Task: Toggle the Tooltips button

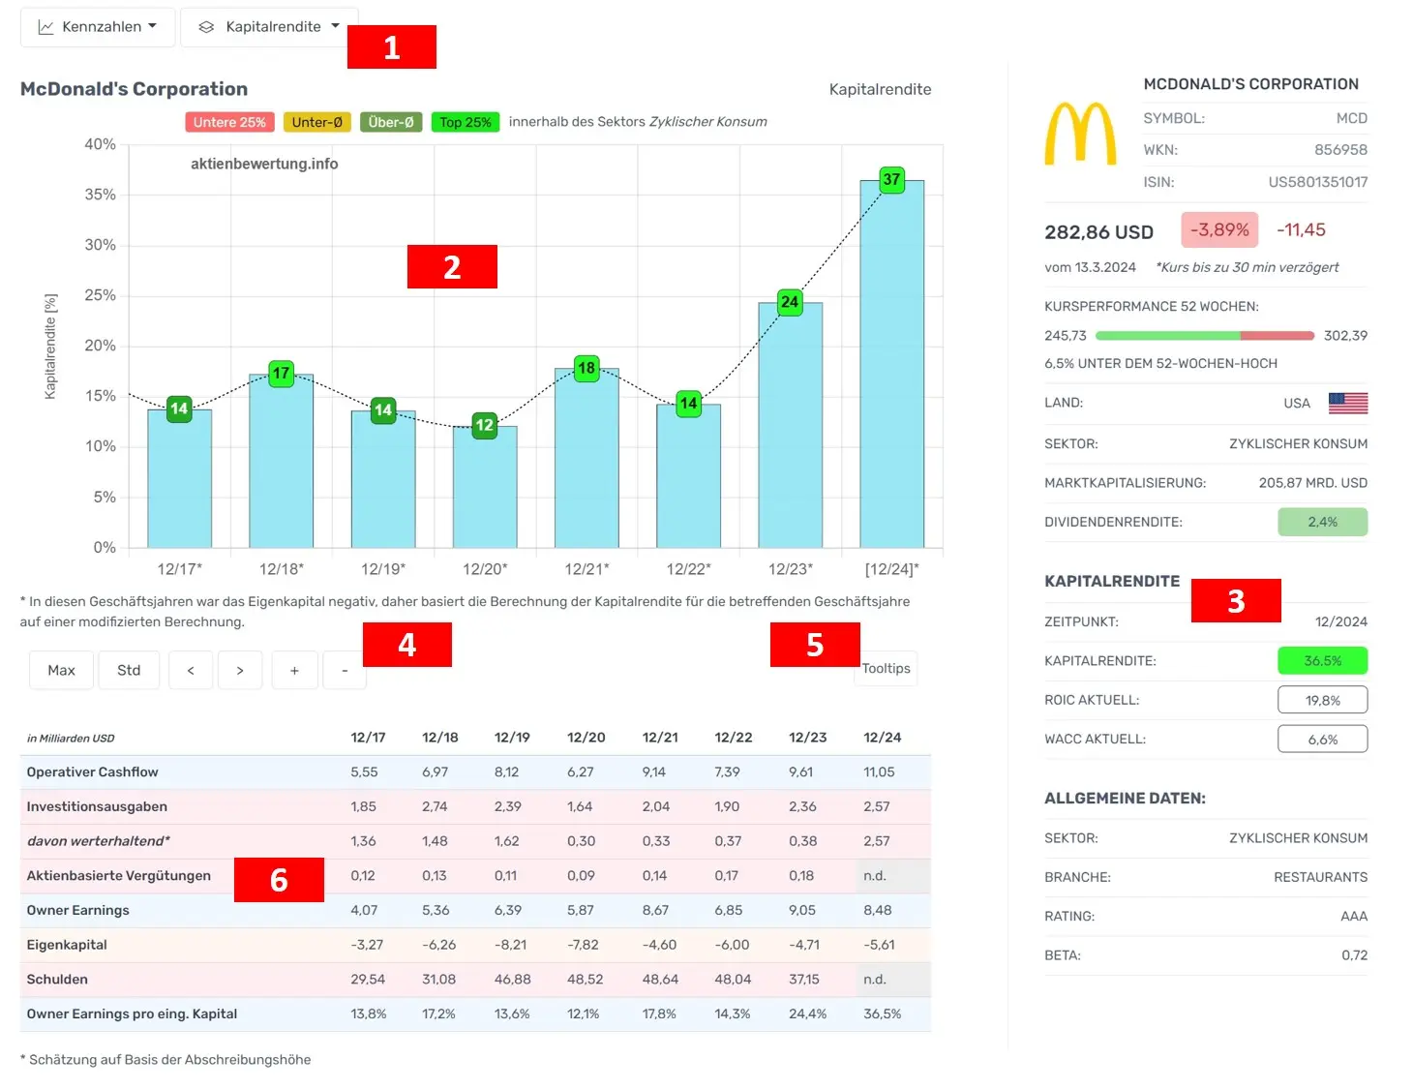Action: 887,668
